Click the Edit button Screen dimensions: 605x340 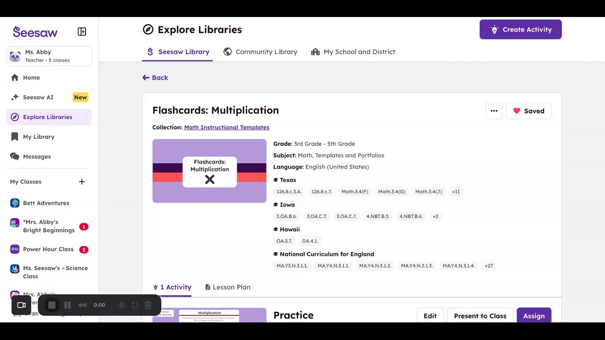pyautogui.click(x=430, y=316)
